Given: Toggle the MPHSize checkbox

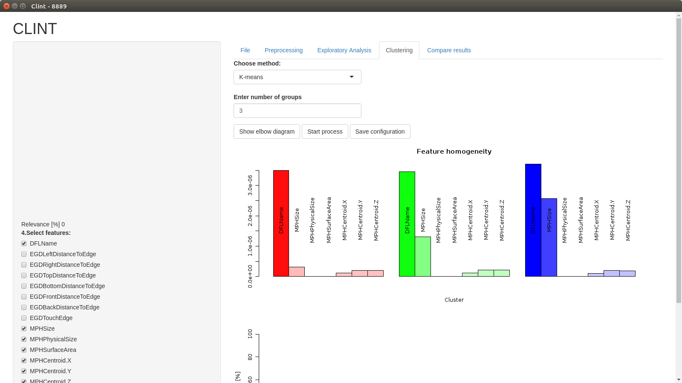Looking at the screenshot, I should (x=24, y=329).
